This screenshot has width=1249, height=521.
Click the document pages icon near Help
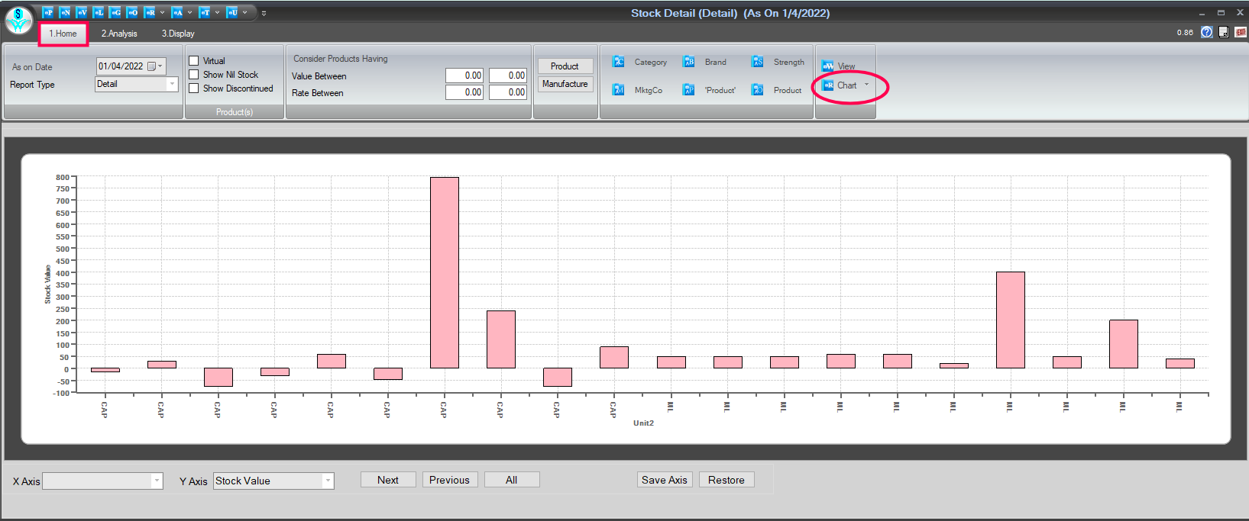(x=1224, y=32)
